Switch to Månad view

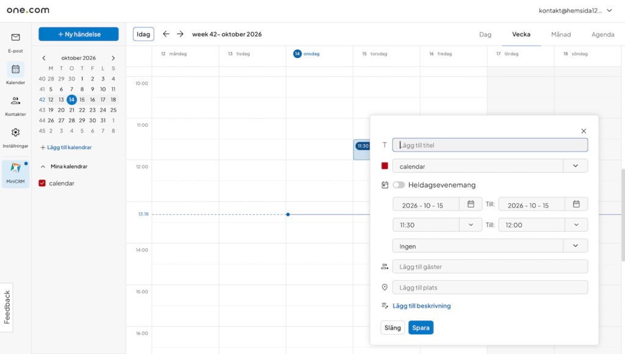[561, 34]
